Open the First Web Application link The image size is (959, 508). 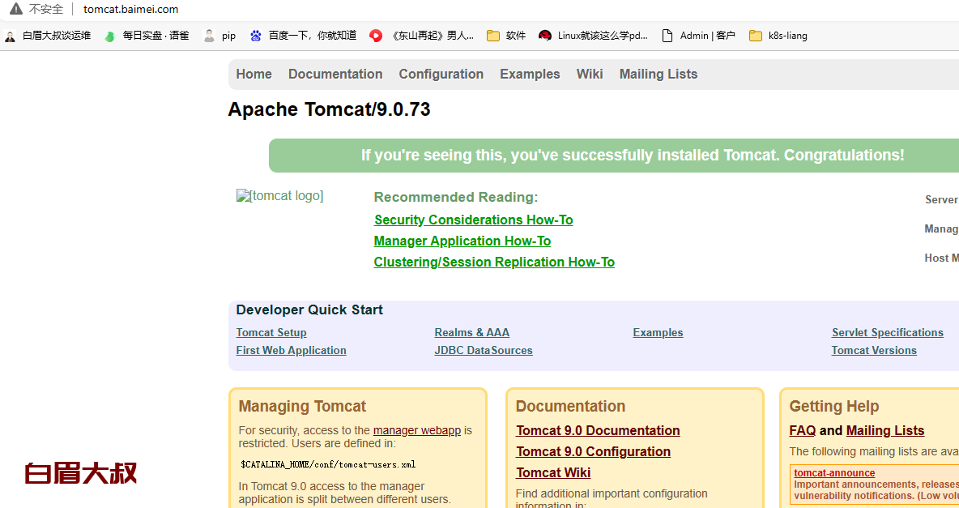291,350
